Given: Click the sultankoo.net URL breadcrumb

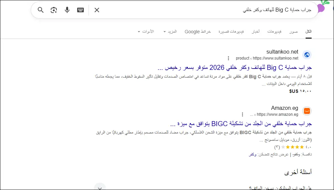Looking at the screenshot, I should [x=267, y=58].
